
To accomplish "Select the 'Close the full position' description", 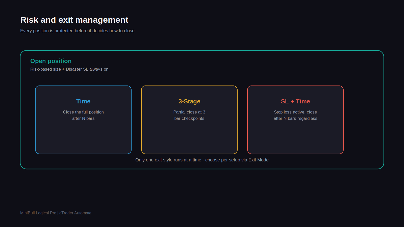I will click(83, 112).
